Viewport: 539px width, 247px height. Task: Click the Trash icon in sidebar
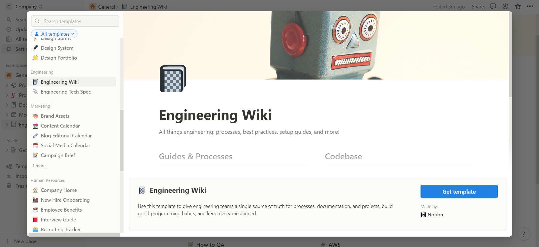[9, 186]
